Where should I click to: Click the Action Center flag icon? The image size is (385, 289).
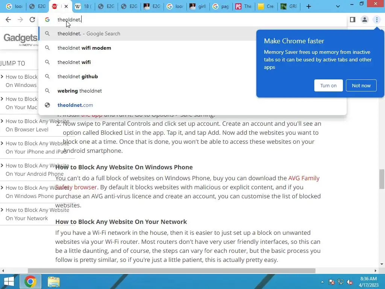click(332, 282)
